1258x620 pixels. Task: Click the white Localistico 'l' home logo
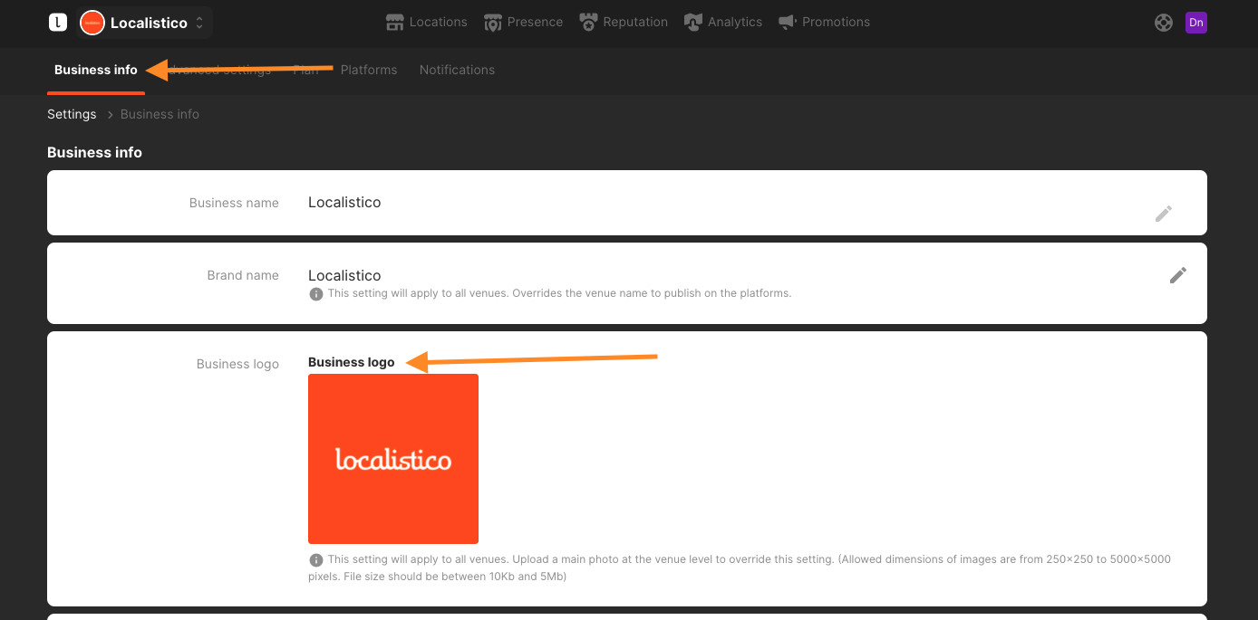58,23
